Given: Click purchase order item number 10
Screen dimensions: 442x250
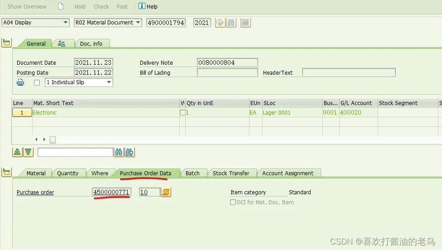Looking at the screenshot, I should click(149, 192).
